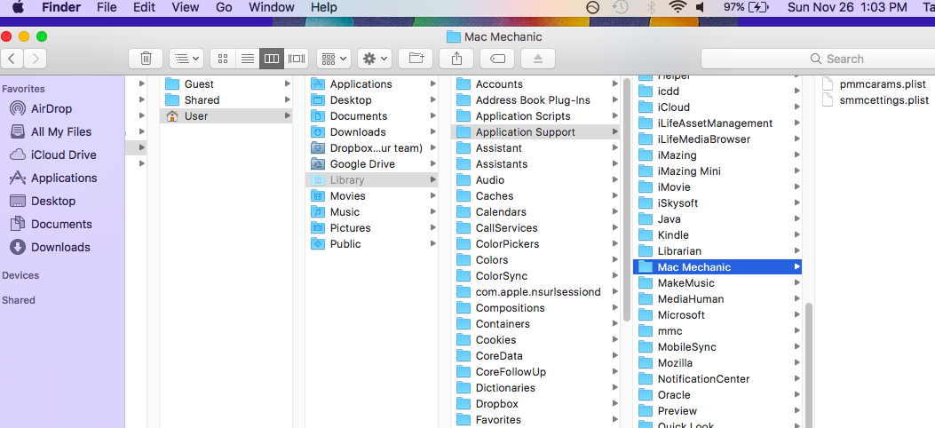Screen dimensions: 935x428
Task: Select the Kindle folder
Action: (x=717, y=234)
